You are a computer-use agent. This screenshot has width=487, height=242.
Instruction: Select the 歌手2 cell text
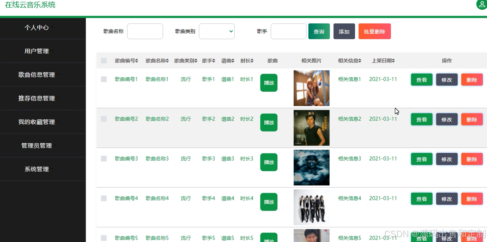click(208, 119)
